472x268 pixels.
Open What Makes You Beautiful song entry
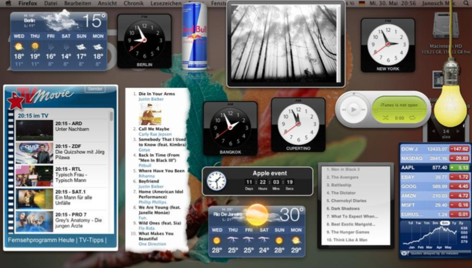(x=156, y=236)
